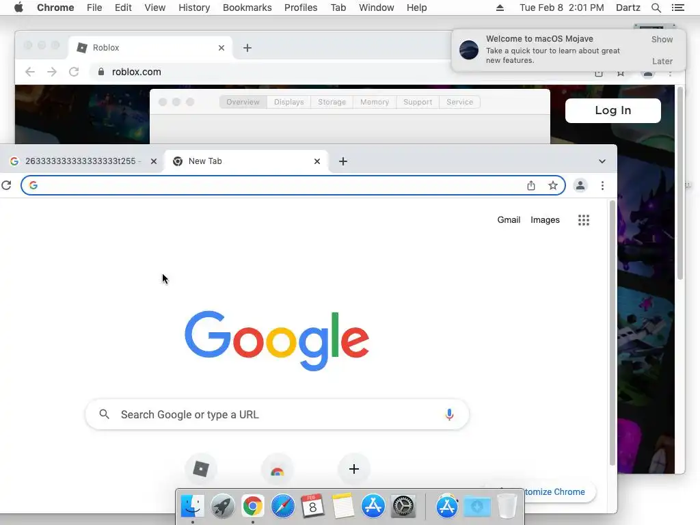Click the Google apps grid icon

584,220
